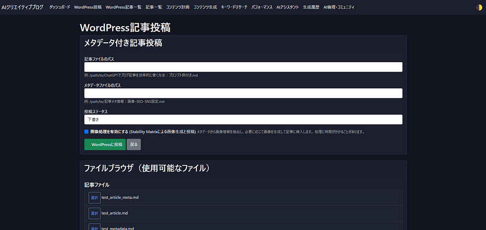The width and height of the screenshot is (486, 230).
Task: Toggle the dark/light theme icon
Action: pos(479,7)
